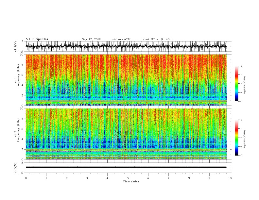Click time axis tick label "4"

pyautogui.click(x=108, y=178)
